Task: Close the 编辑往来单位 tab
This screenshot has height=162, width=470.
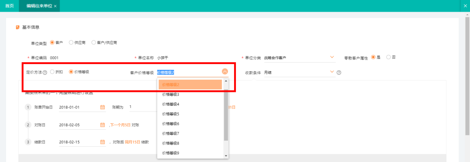Action: point(55,6)
